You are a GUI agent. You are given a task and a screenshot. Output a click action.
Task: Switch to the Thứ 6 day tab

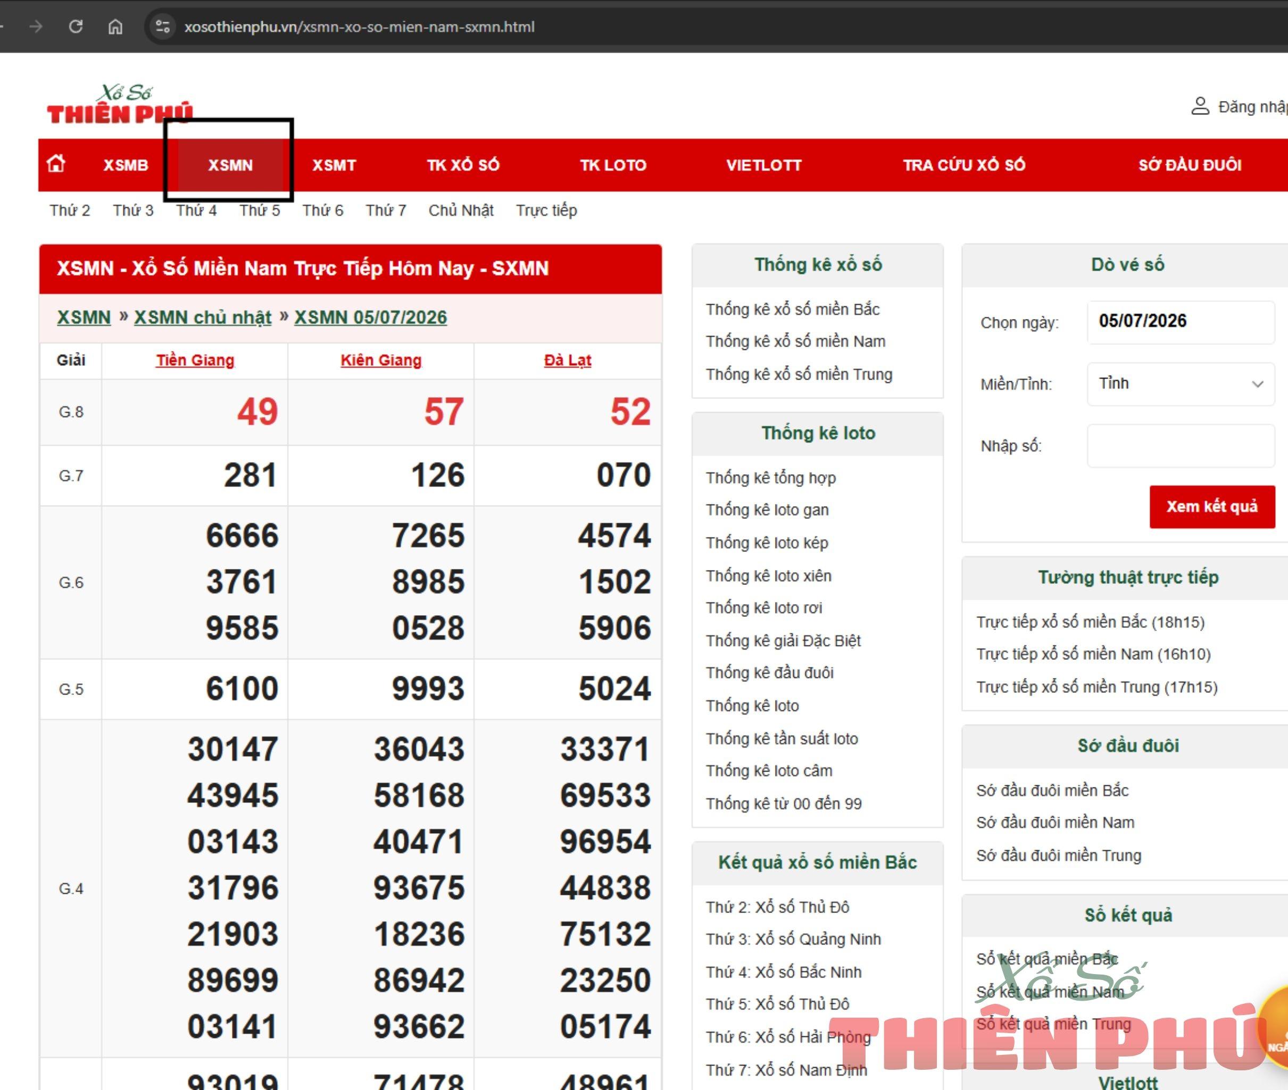pyautogui.click(x=322, y=211)
